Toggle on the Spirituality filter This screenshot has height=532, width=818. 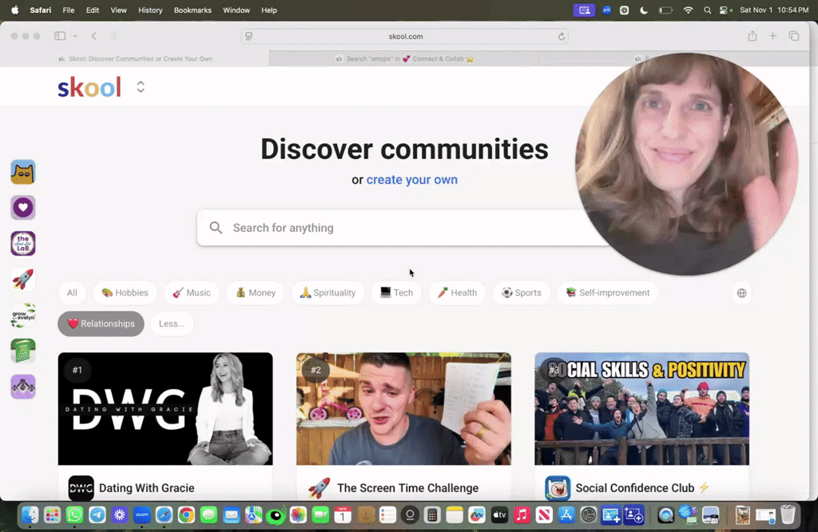click(x=328, y=292)
